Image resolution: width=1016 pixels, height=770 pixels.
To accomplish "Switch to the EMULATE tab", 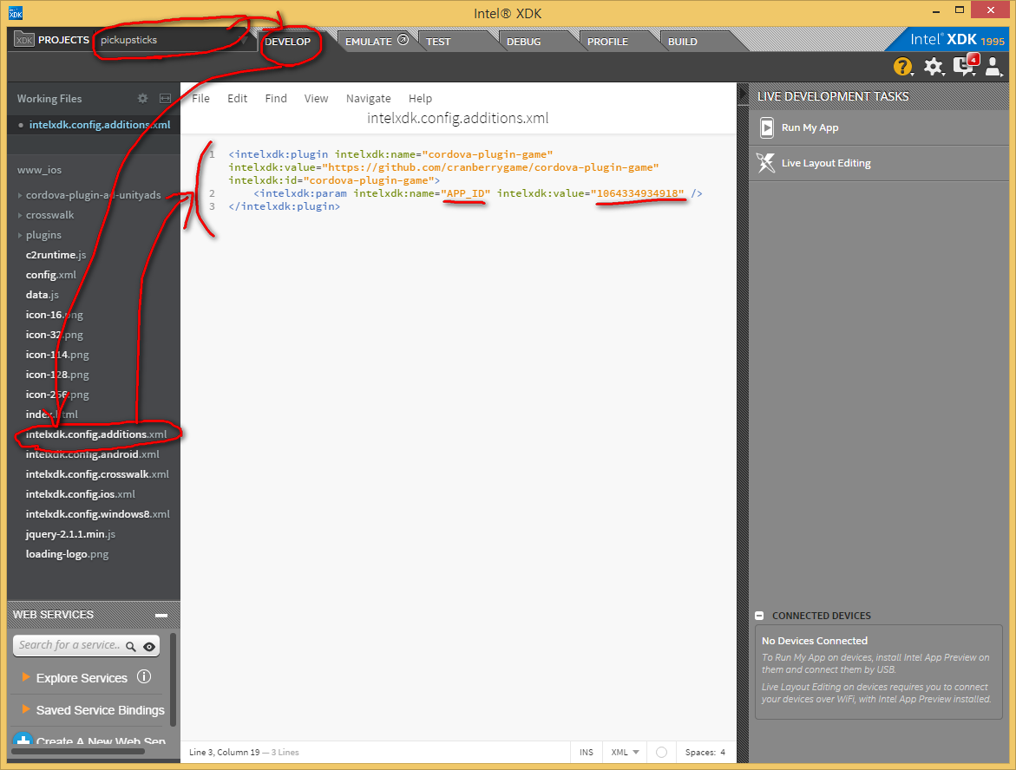I will pyautogui.click(x=370, y=42).
